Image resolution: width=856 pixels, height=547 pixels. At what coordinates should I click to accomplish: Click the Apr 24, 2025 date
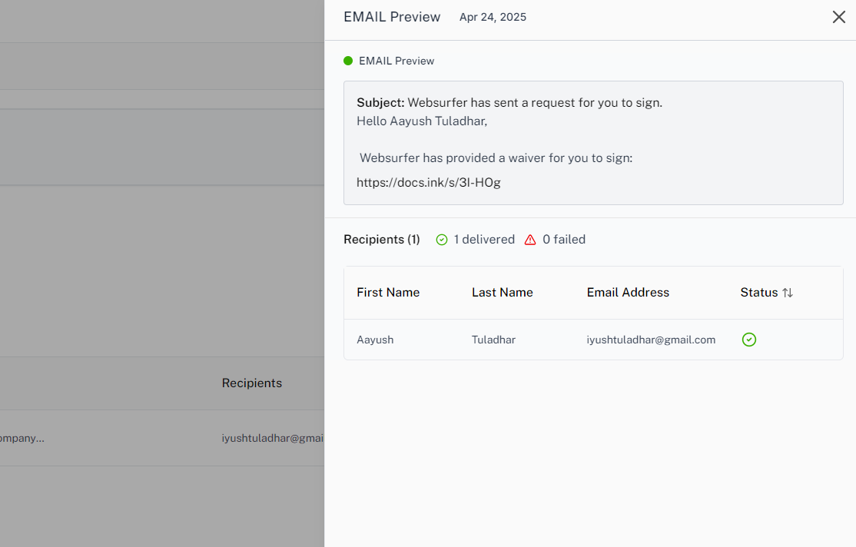point(493,17)
